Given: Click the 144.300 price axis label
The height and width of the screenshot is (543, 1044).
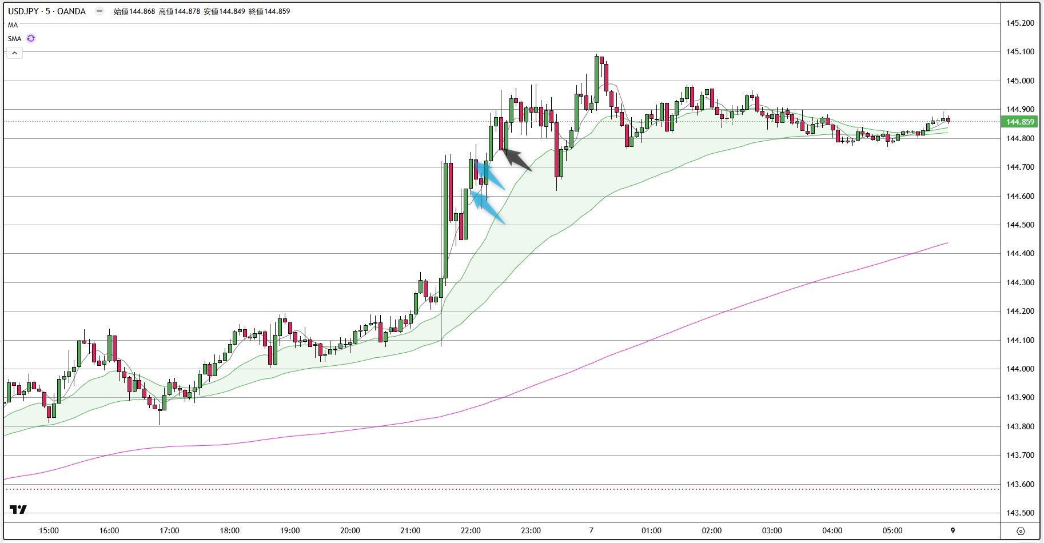Looking at the screenshot, I should pos(1020,282).
